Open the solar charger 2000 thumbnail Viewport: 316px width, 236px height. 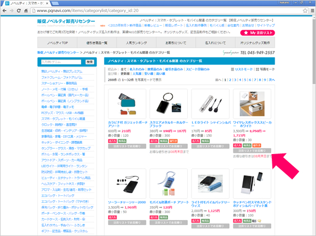click(127, 183)
